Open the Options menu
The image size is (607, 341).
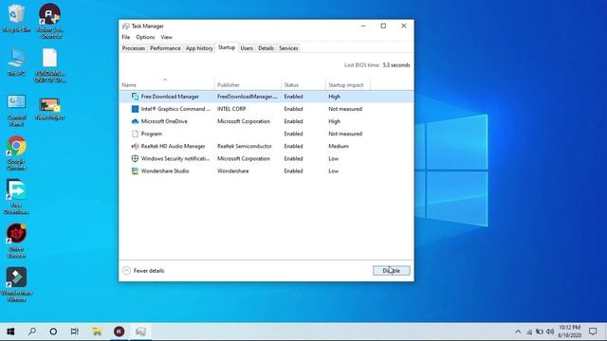coord(145,37)
